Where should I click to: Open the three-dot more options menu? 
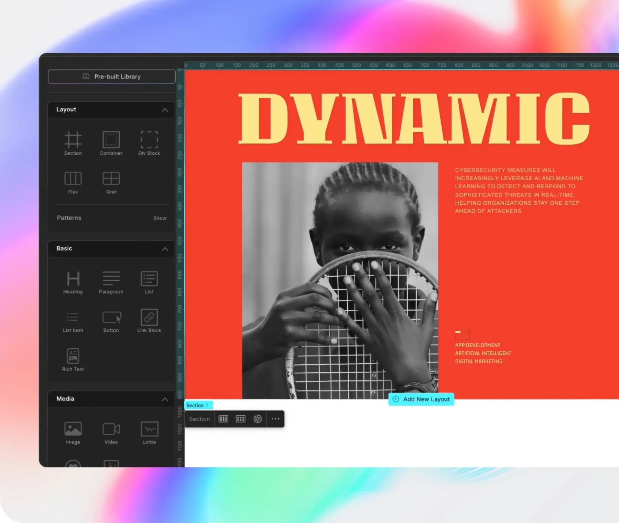275,419
